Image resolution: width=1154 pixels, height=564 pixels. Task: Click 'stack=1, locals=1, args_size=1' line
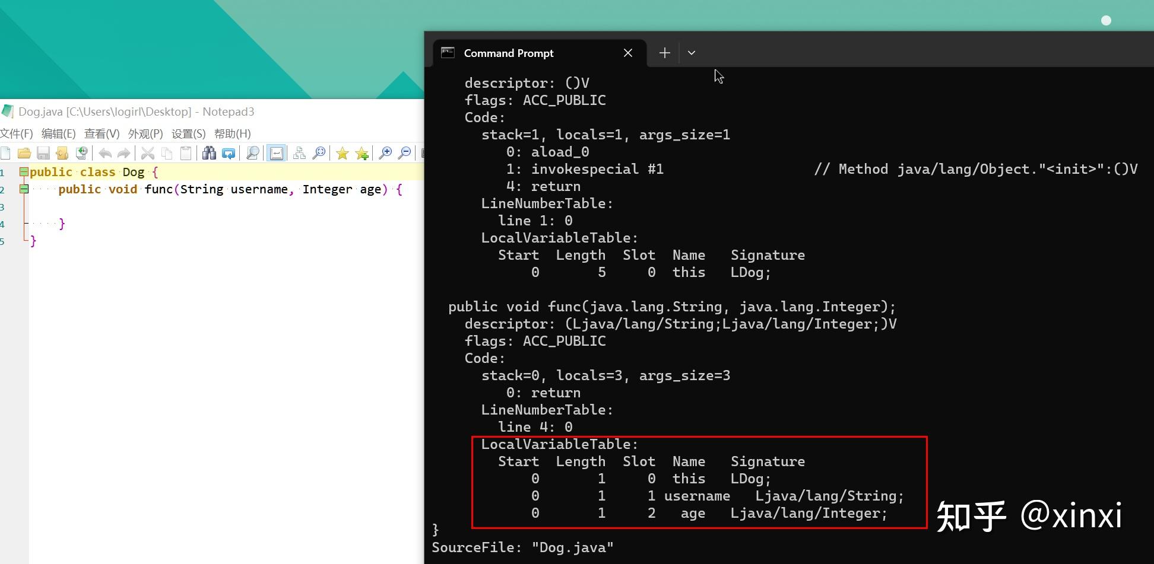[x=605, y=135]
